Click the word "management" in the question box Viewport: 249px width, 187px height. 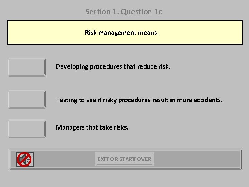click(x=117, y=33)
